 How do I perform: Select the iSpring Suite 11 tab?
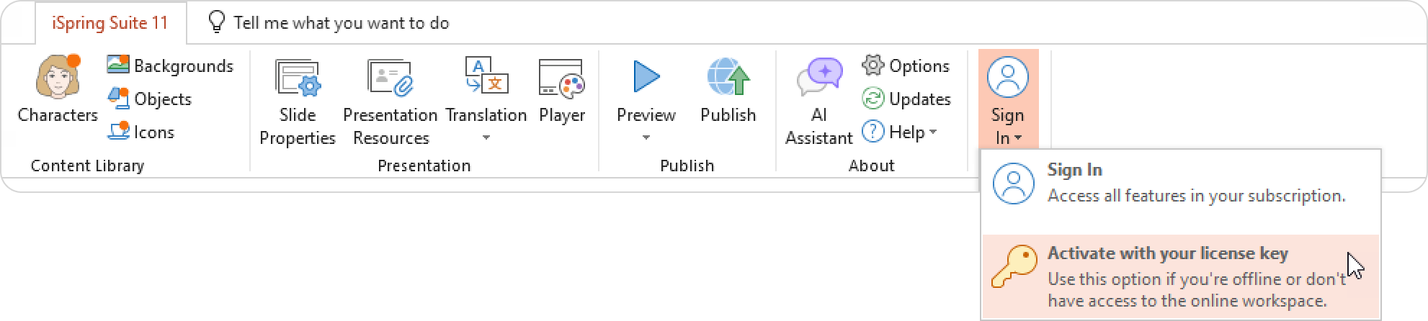[x=110, y=23]
